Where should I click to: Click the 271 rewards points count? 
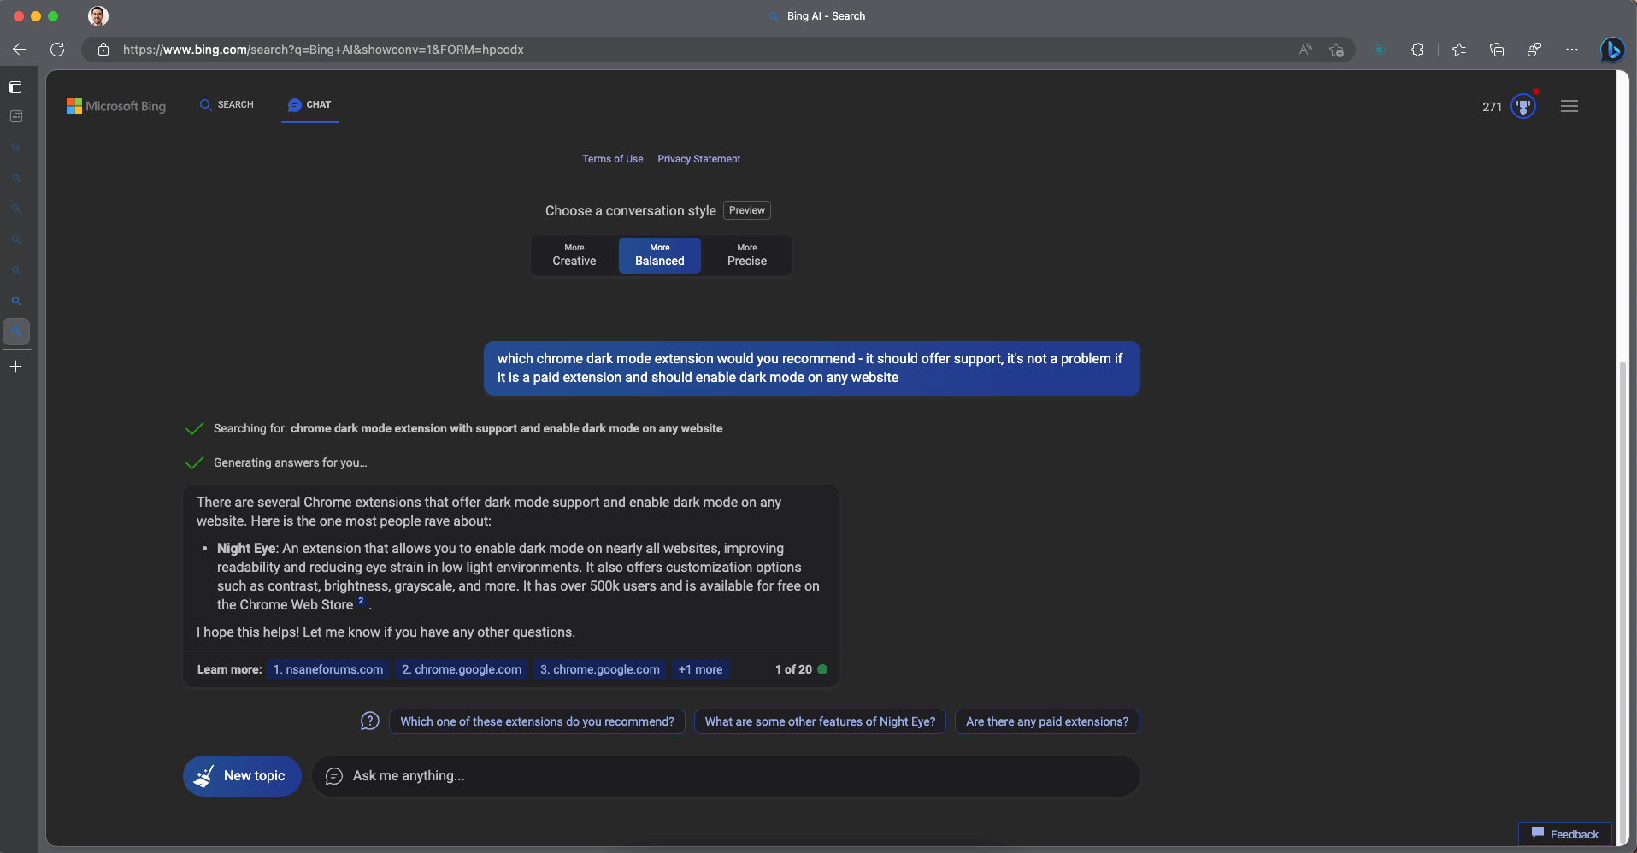1492,107
